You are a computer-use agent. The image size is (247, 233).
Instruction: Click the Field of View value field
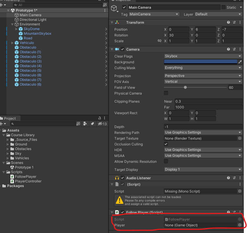point(235,87)
